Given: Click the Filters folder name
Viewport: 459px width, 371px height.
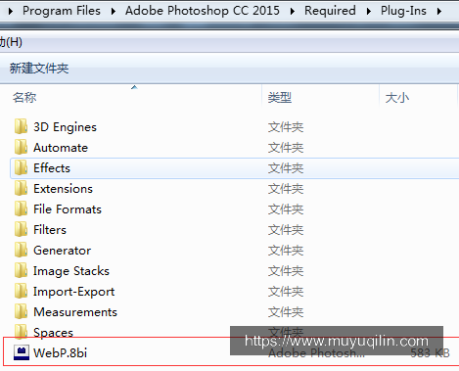Looking at the screenshot, I should point(50,230).
